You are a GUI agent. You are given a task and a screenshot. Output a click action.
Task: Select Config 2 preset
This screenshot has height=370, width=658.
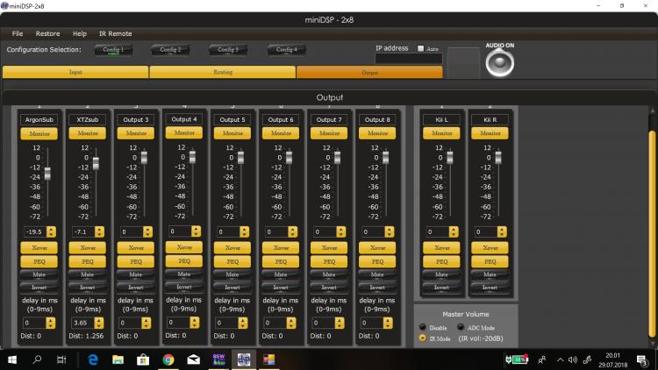170,50
